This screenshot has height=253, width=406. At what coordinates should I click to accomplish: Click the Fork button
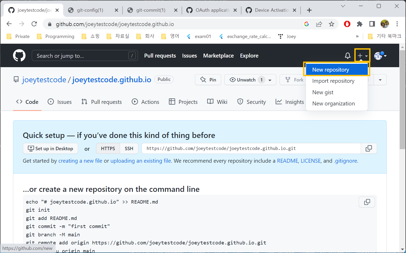[x=294, y=80]
